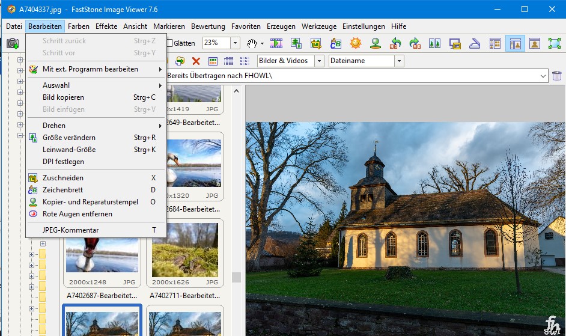Viewport: 566px width, 336px height.
Task: Open the Datei menu
Action: point(14,26)
